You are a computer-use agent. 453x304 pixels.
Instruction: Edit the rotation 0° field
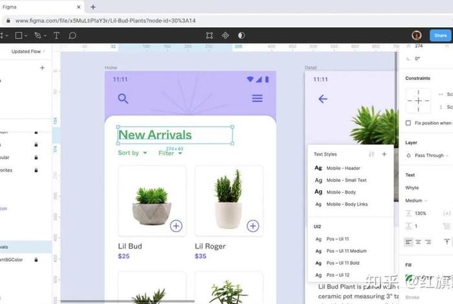(417, 59)
